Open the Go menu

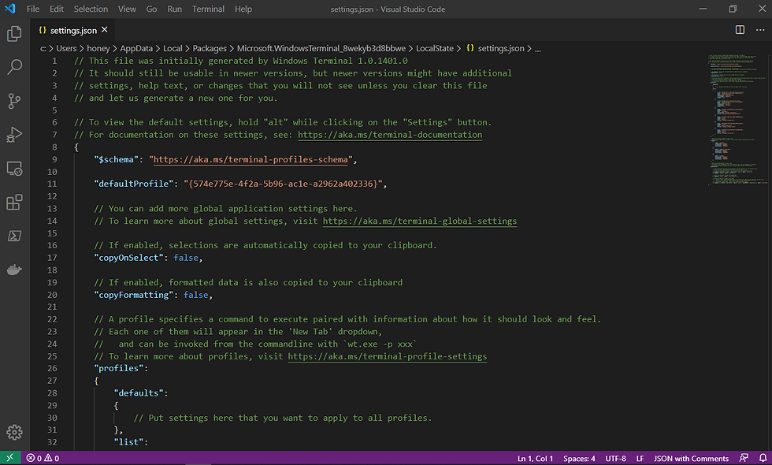coord(151,9)
